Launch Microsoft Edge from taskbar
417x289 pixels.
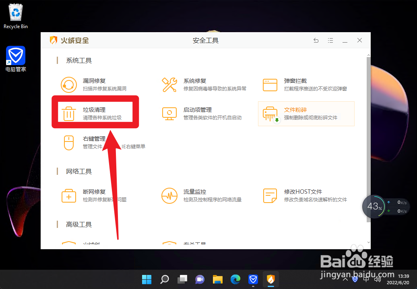click(235, 279)
